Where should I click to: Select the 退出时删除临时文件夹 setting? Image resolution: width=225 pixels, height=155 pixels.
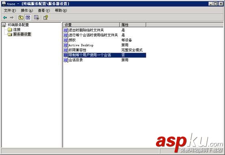[x=86, y=30]
